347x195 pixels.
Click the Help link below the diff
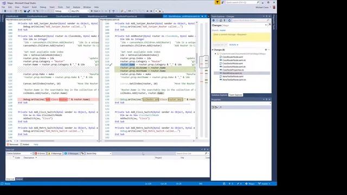pyautogui.click(x=36, y=145)
